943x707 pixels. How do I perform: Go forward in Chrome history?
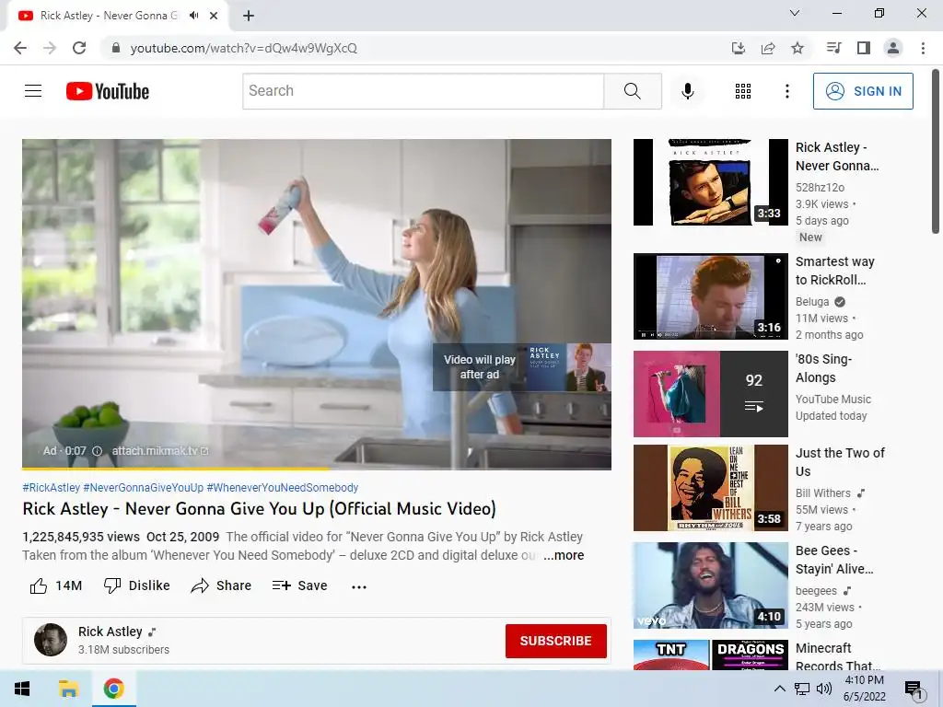point(50,48)
